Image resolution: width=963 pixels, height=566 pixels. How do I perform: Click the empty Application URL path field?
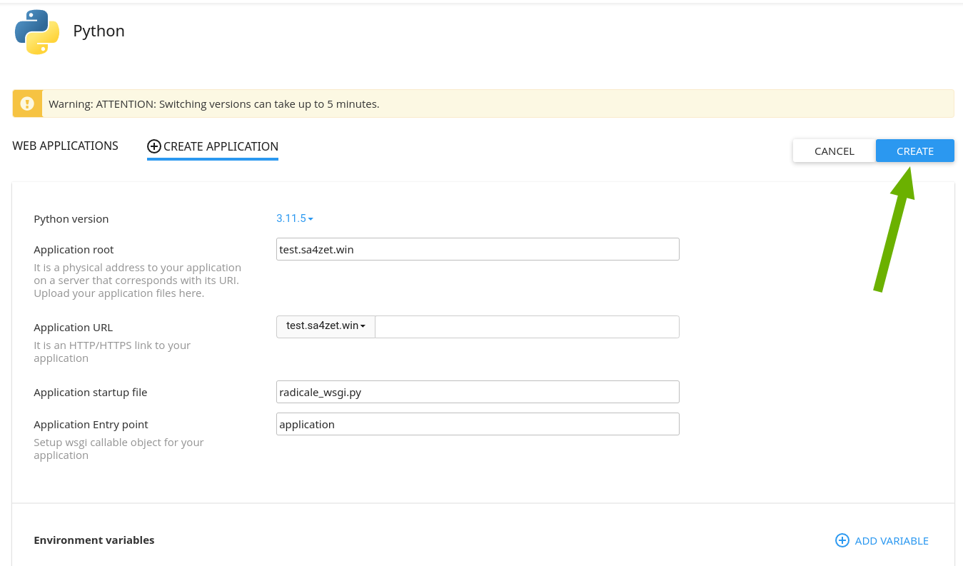pyautogui.click(x=527, y=327)
